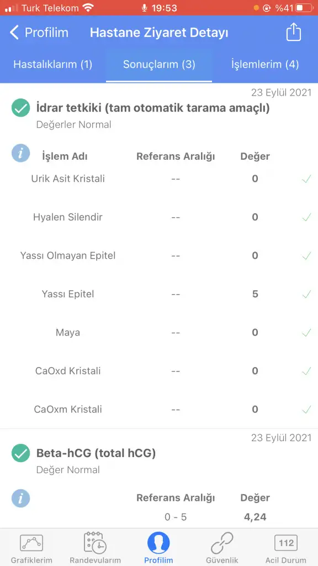Tap green check beside İdrar tetkiki title
318x566 pixels.
tap(20, 108)
